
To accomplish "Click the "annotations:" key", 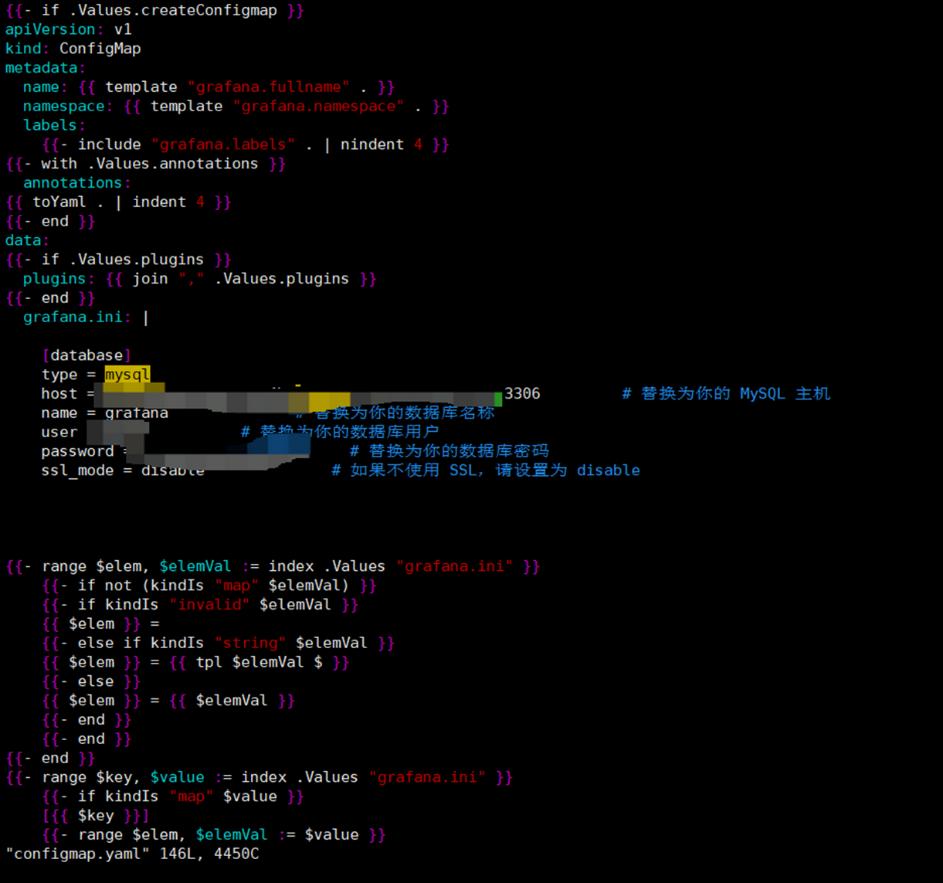I will [x=77, y=183].
